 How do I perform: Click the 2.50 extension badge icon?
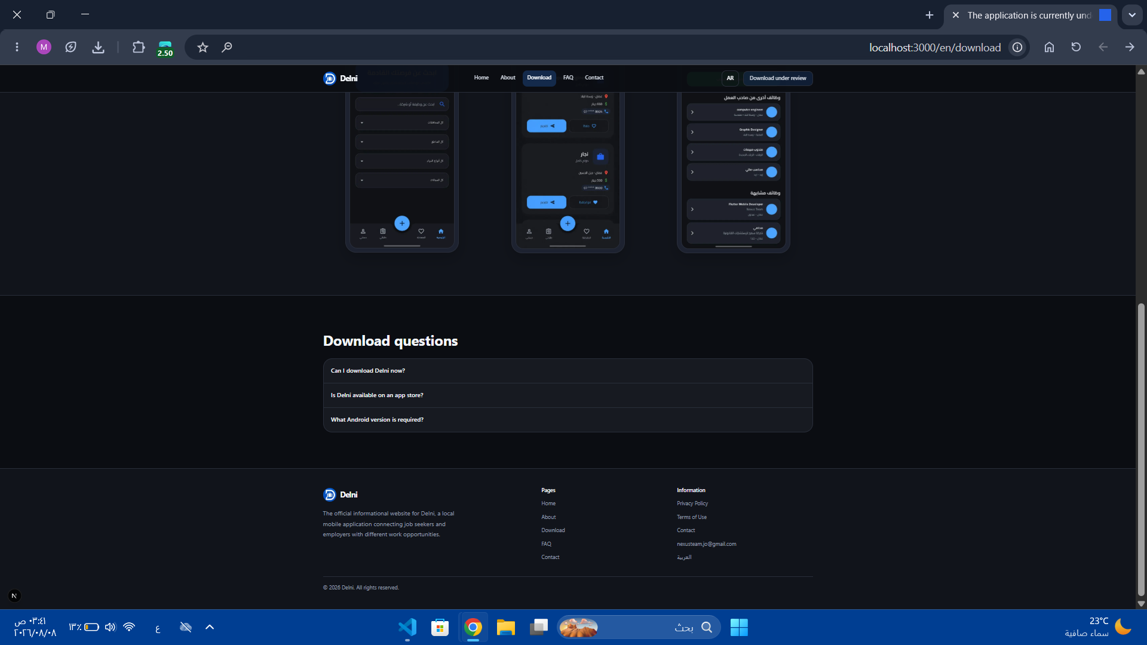point(165,48)
